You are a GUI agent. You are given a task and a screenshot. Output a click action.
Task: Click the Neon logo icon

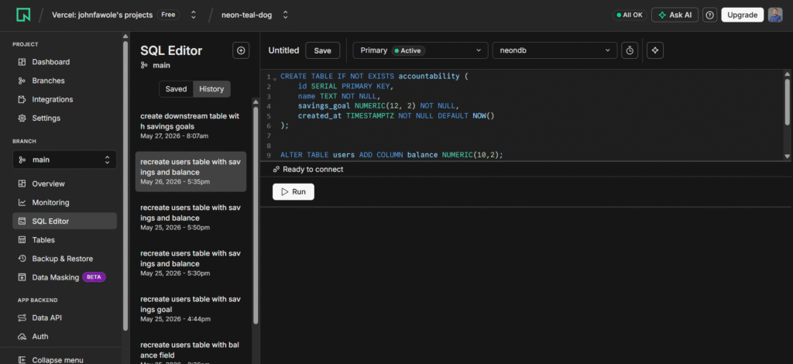coord(23,15)
